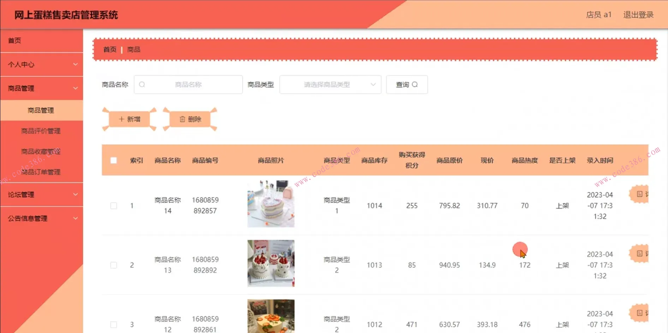Click the 商品 breadcrumb link
668x333 pixels.
pos(133,49)
